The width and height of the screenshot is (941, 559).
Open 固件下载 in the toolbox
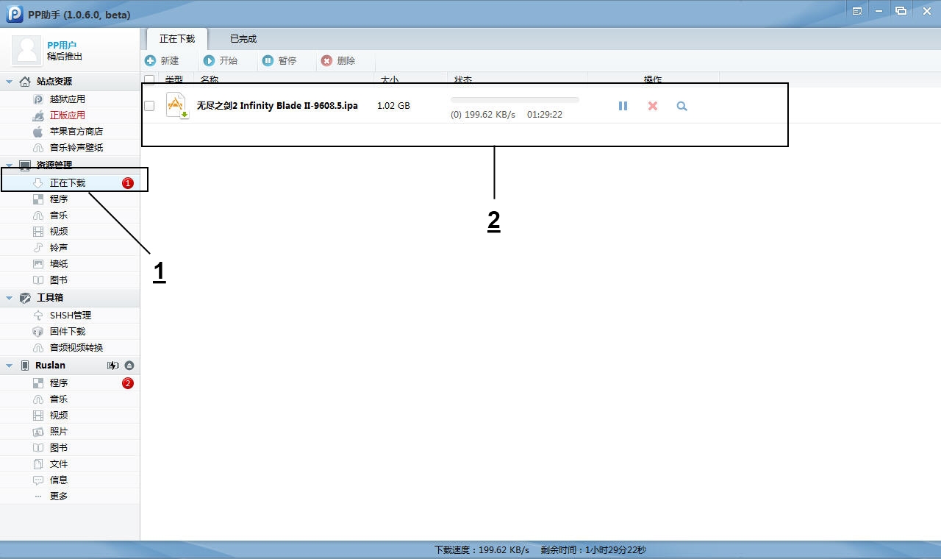[x=67, y=332]
